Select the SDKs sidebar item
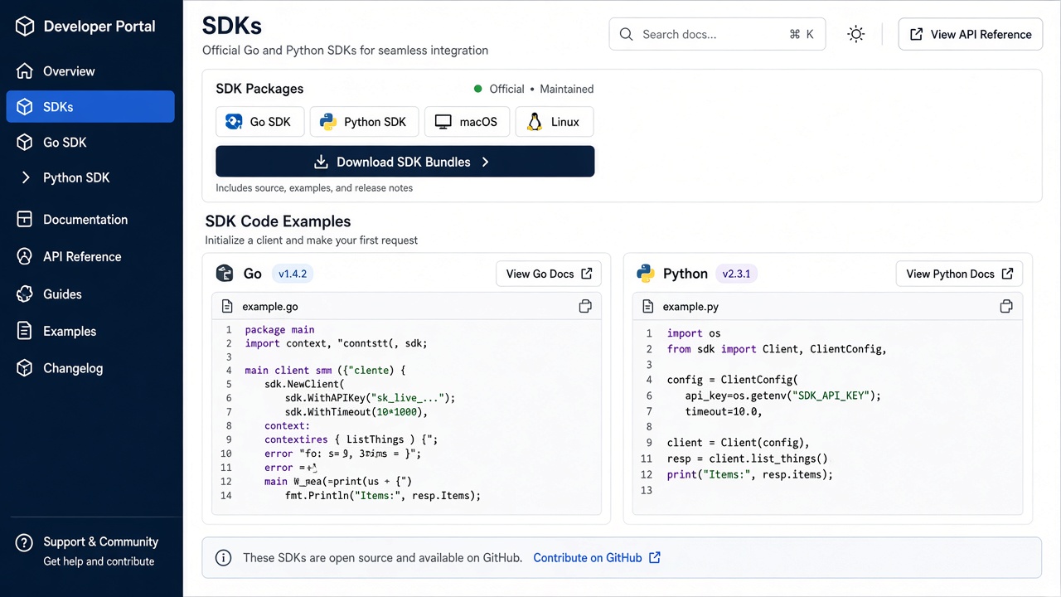This screenshot has height=597, width=1061. tap(90, 107)
